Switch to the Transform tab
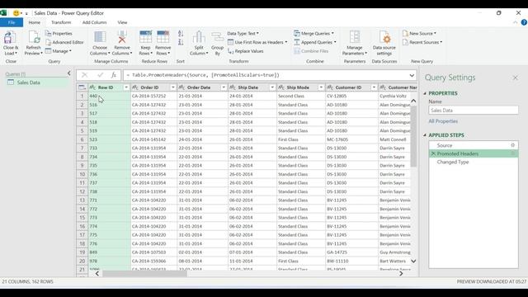Viewport: 528px width, 297px height. [x=61, y=22]
